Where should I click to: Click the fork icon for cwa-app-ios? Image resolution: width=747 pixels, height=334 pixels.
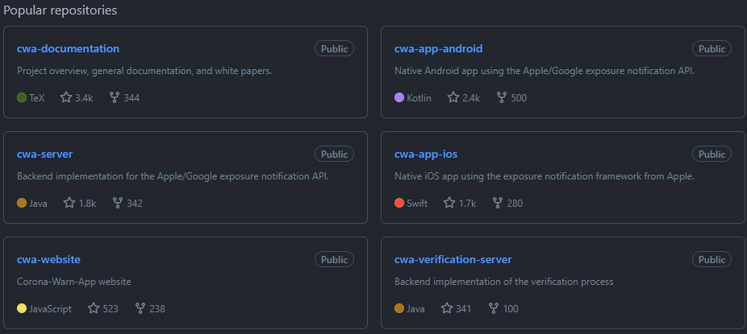pyautogui.click(x=497, y=204)
